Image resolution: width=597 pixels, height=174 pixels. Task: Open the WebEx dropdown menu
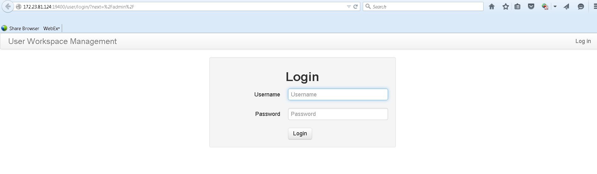[x=51, y=28]
